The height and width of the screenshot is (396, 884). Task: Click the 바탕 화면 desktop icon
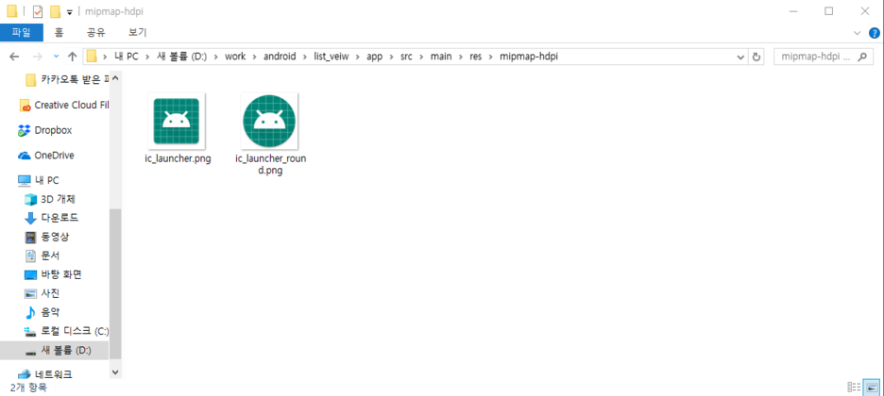(x=30, y=274)
